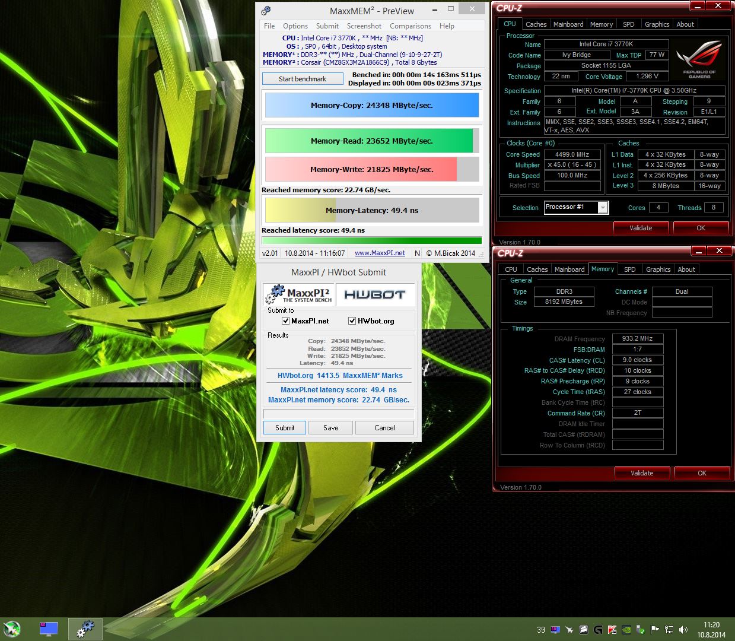
Task: Click the Memory-Read result bar
Action: coord(372,141)
